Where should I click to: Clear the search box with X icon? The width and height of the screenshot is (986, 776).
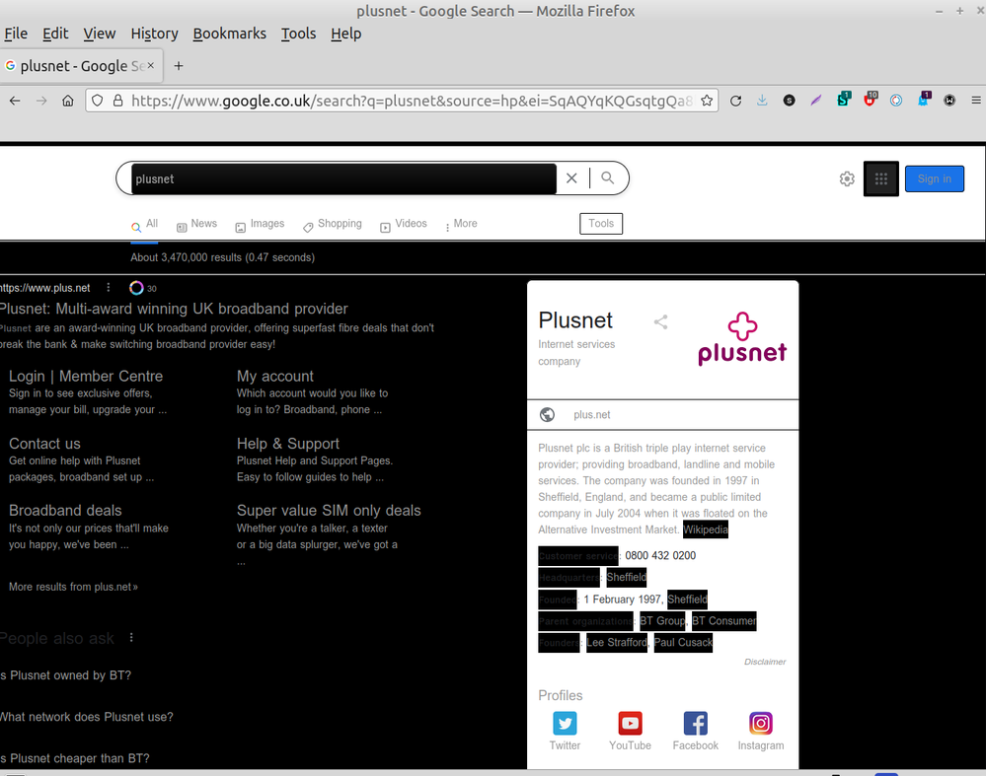click(571, 178)
